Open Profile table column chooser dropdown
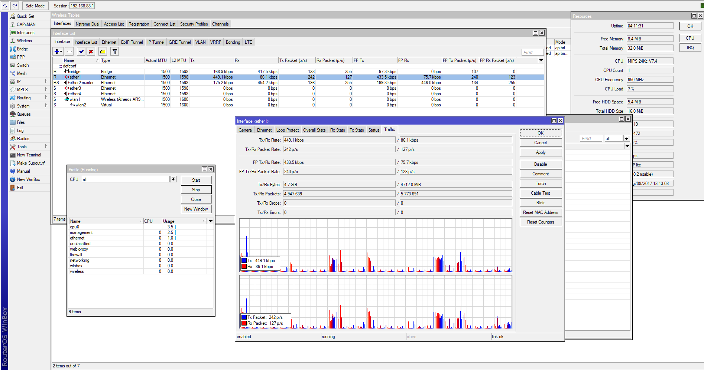The image size is (704, 370). (x=211, y=221)
